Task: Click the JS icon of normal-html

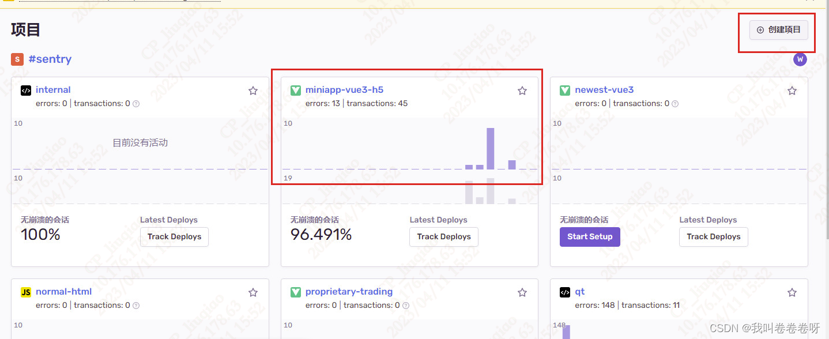Action: pyautogui.click(x=25, y=292)
